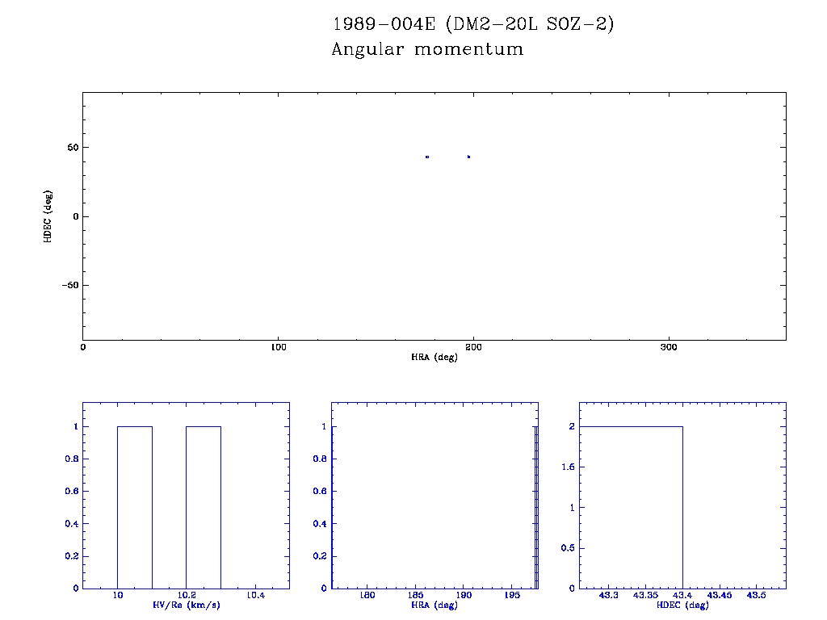Viewport: 827px width, 620px height.
Task: Click the HV/Re (km/s) axis label
Action: [x=186, y=605]
